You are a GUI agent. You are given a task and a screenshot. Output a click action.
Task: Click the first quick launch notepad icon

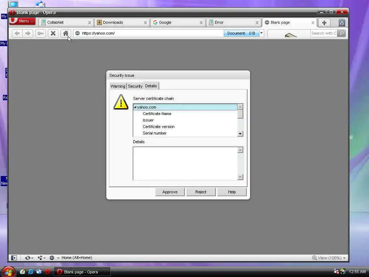click(x=22, y=272)
